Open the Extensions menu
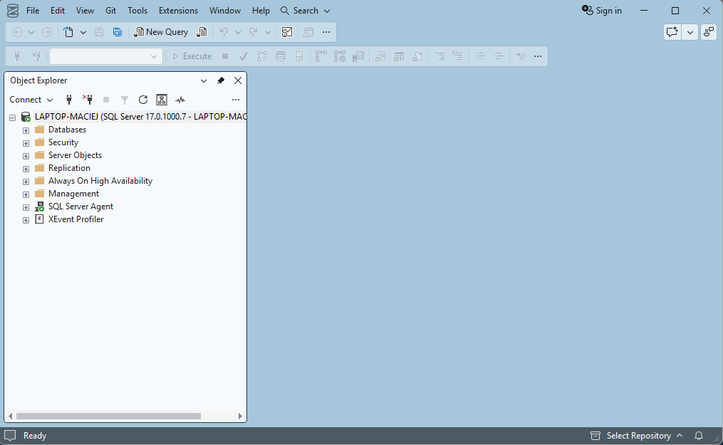This screenshot has width=723, height=445. pyautogui.click(x=178, y=10)
